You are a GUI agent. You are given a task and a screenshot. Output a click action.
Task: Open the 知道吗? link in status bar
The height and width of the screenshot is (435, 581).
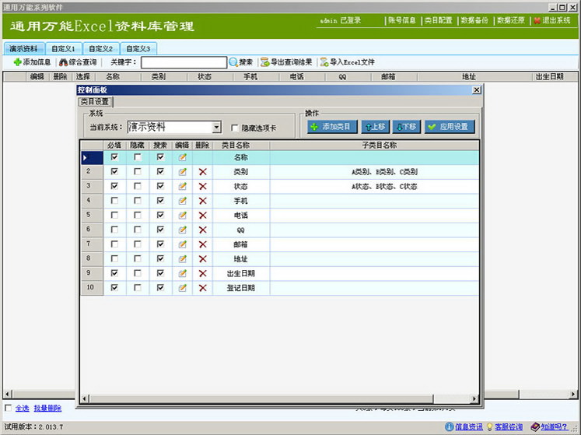554,427
